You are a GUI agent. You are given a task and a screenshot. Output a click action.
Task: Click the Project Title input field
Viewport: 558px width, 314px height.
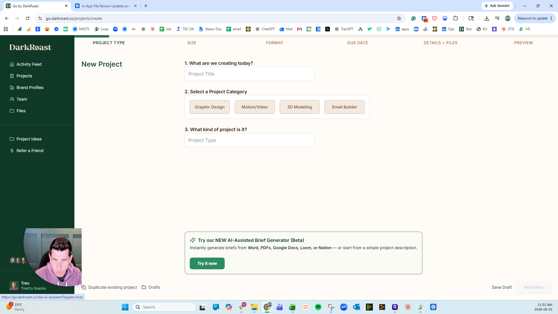[x=249, y=74]
